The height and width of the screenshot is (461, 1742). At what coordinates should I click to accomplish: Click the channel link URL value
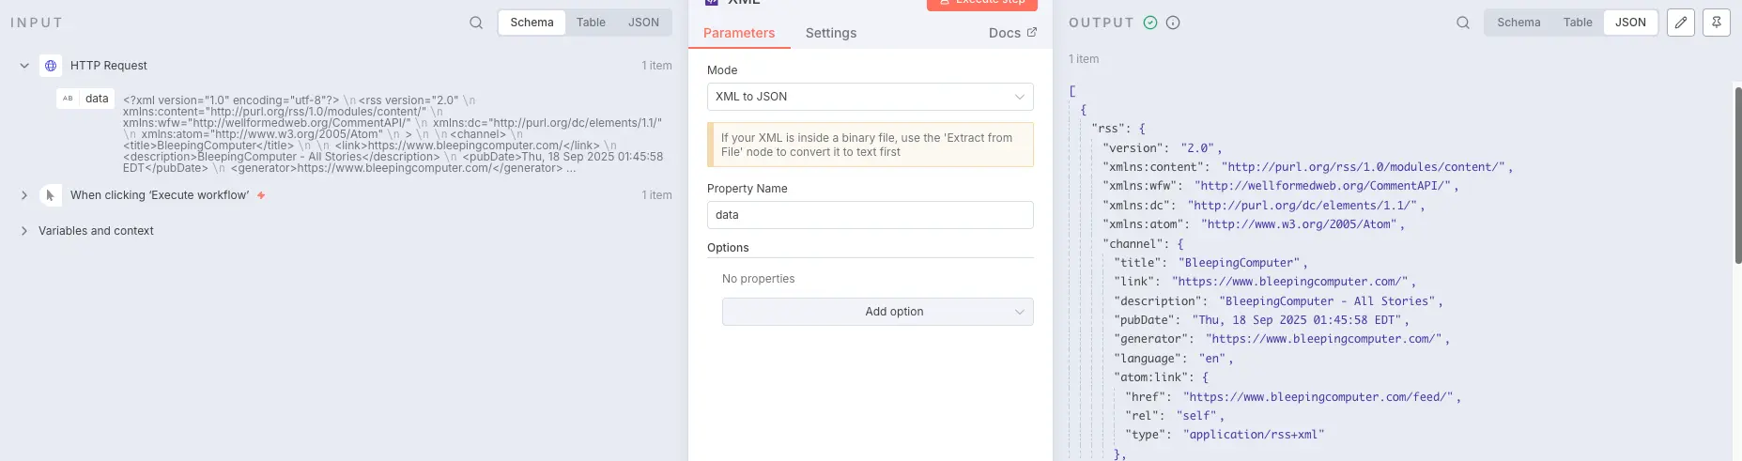(1290, 282)
